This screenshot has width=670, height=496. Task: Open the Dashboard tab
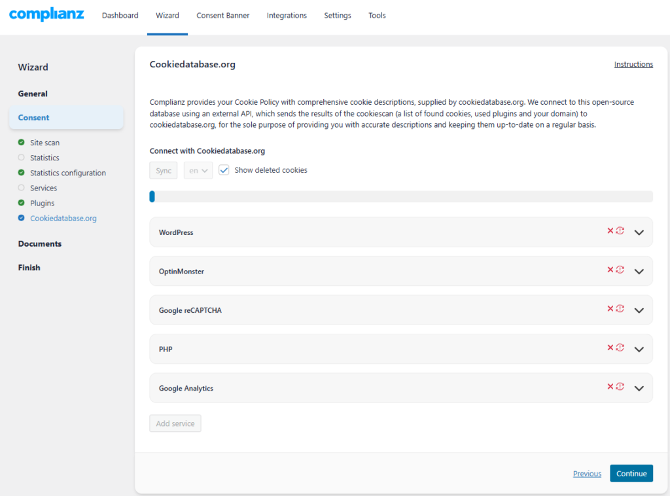tap(120, 16)
